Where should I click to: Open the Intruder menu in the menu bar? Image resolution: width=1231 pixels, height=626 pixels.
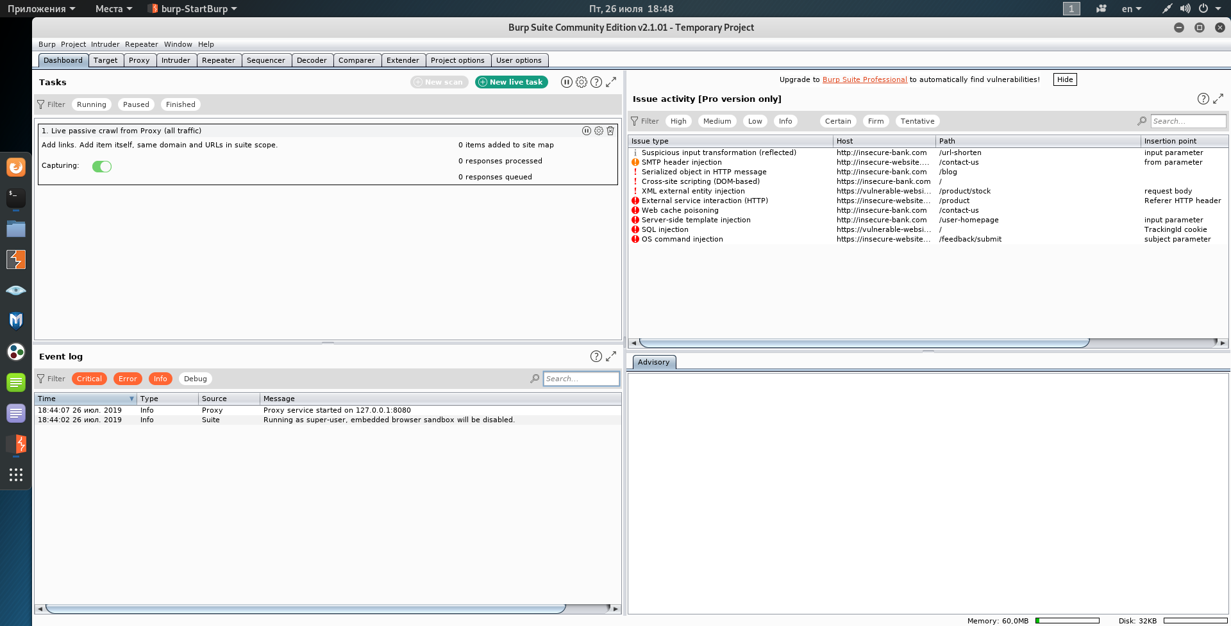105,44
